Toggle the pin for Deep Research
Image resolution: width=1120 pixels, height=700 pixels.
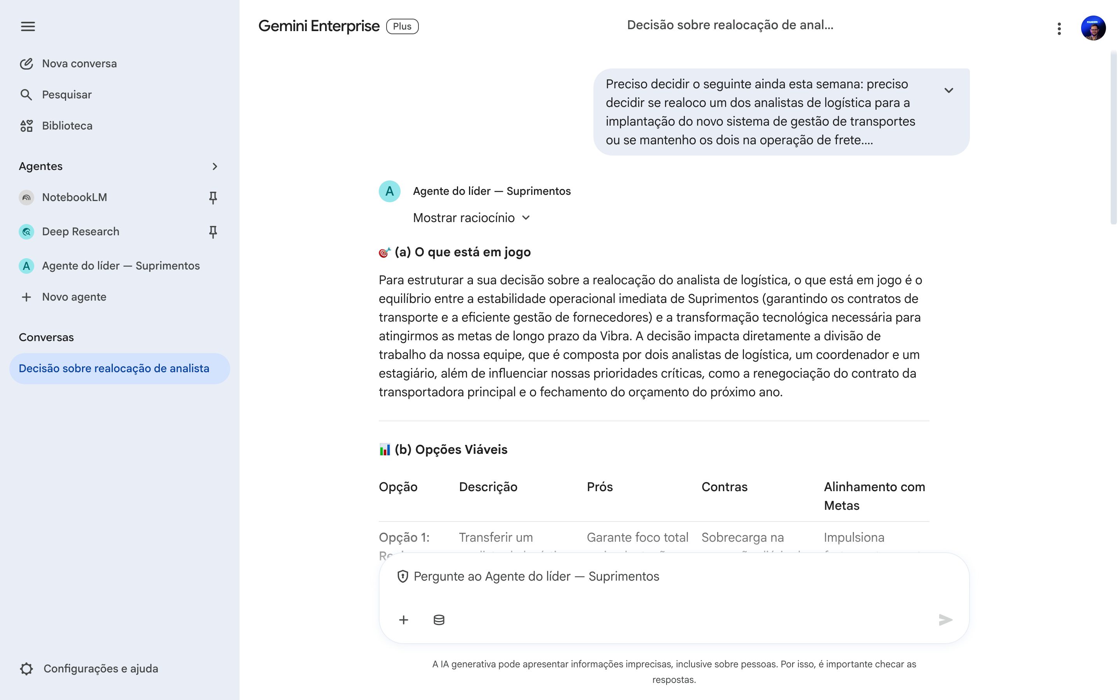click(x=213, y=232)
